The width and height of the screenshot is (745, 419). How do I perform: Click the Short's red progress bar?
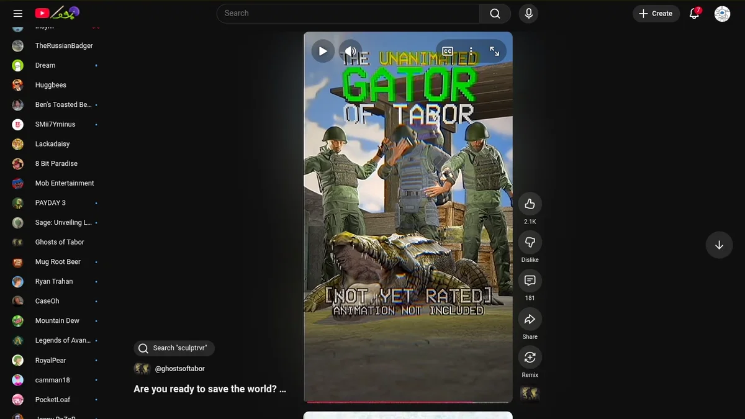(x=408, y=402)
